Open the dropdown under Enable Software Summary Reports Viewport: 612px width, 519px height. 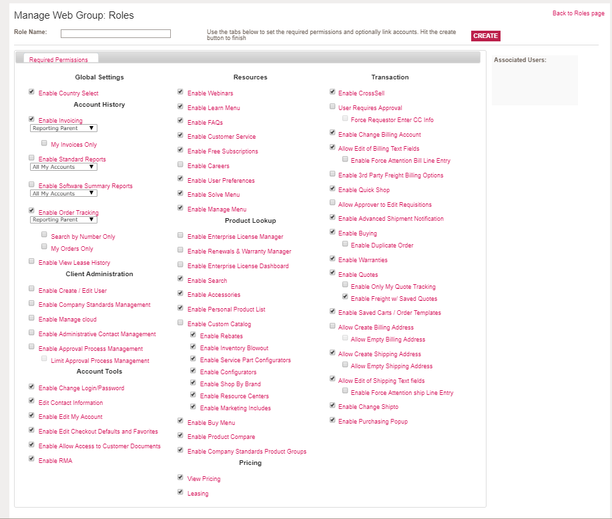point(64,193)
